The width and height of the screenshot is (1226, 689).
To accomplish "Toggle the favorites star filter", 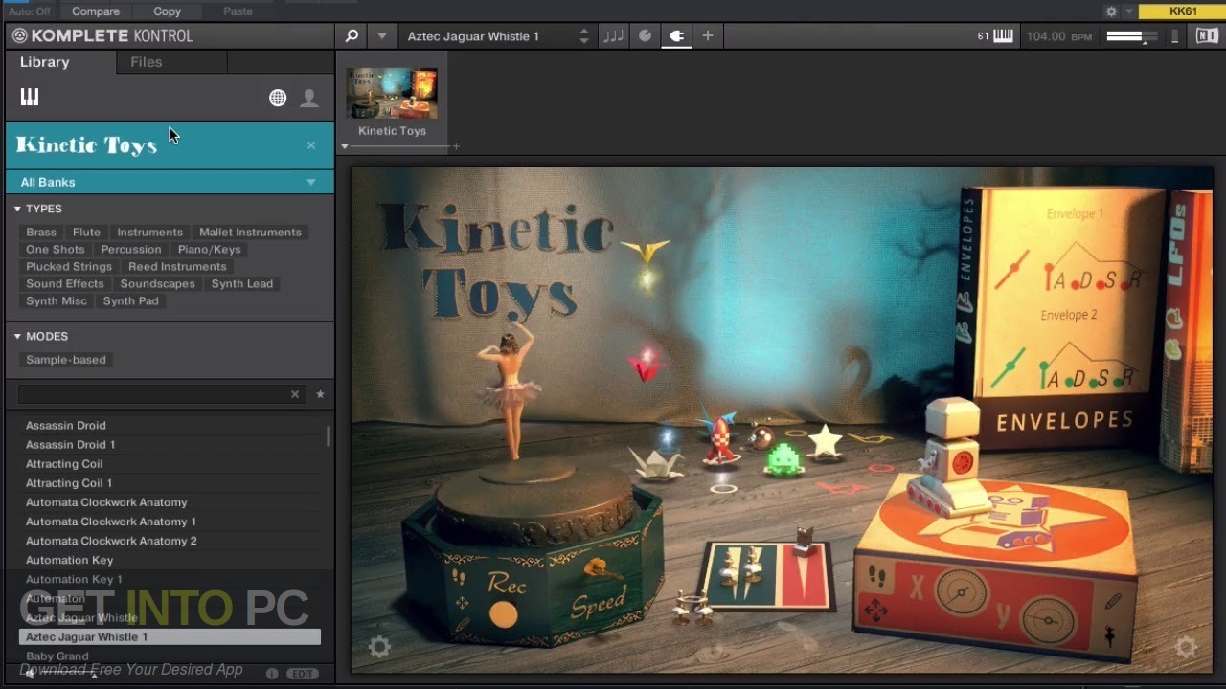I will 320,394.
